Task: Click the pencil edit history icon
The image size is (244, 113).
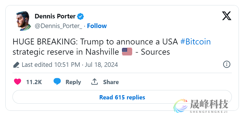Action: click(16, 65)
